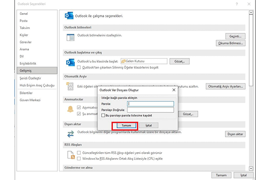Open the Kişiler options category

(x=24, y=35)
